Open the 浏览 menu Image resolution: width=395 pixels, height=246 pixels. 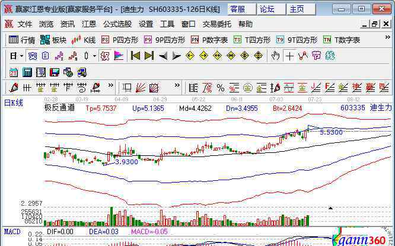coord(46,24)
